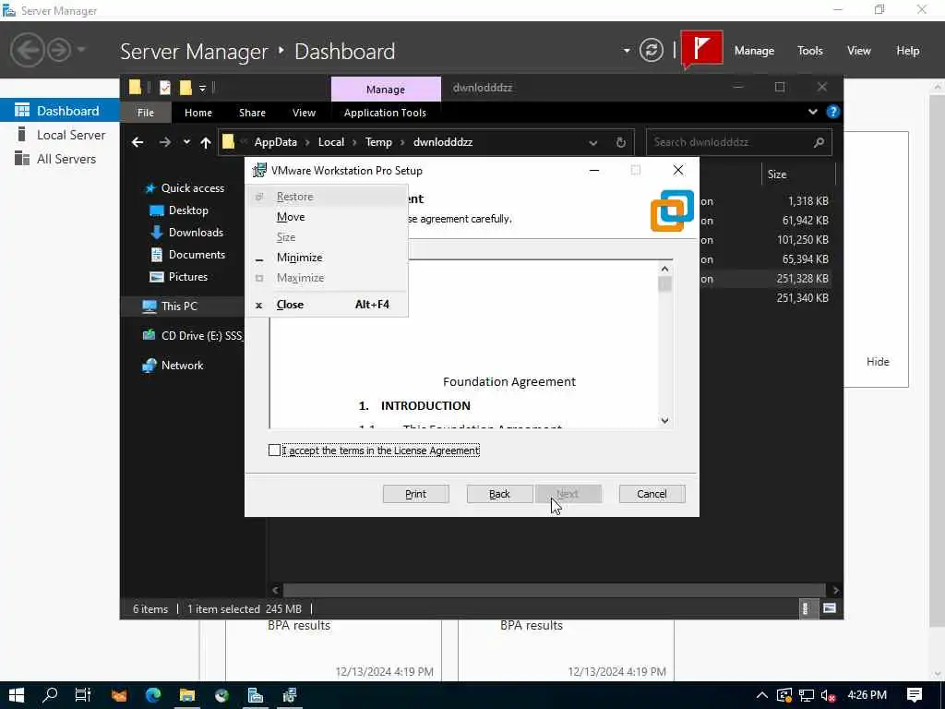
Task: Select This PC in navigation pane
Action: coord(179,306)
